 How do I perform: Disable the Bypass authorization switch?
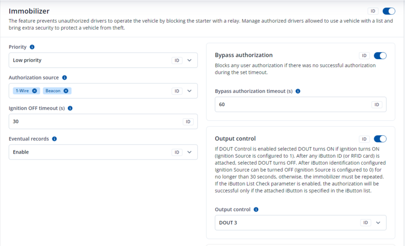point(380,56)
